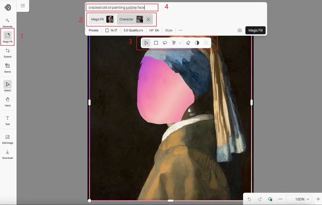Image resolution: width=322 pixels, height=205 pixels.
Task: Click the prompt text input field
Action: [122, 7]
